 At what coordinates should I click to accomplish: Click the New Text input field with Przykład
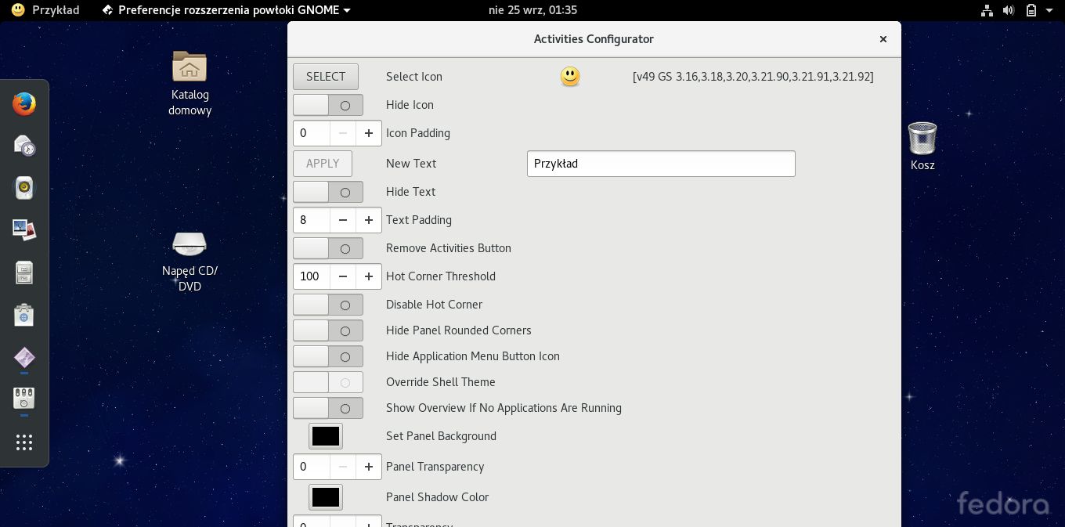click(x=661, y=164)
